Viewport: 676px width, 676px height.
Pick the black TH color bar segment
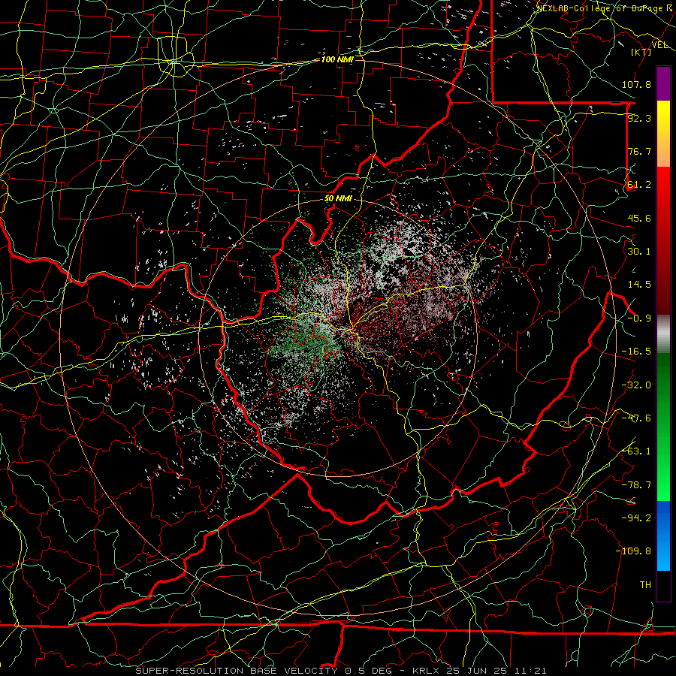click(663, 585)
